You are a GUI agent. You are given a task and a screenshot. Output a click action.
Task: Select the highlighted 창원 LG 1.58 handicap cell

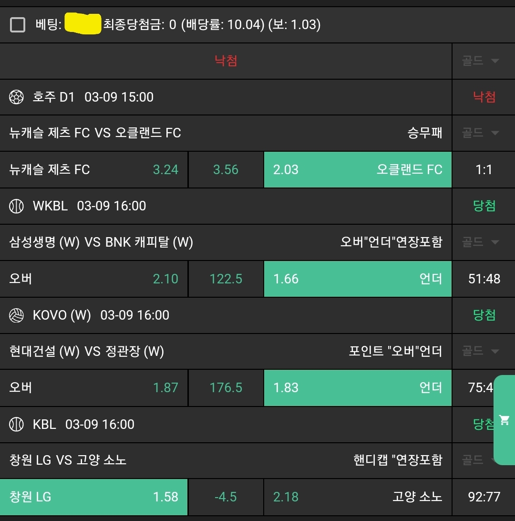click(x=94, y=497)
